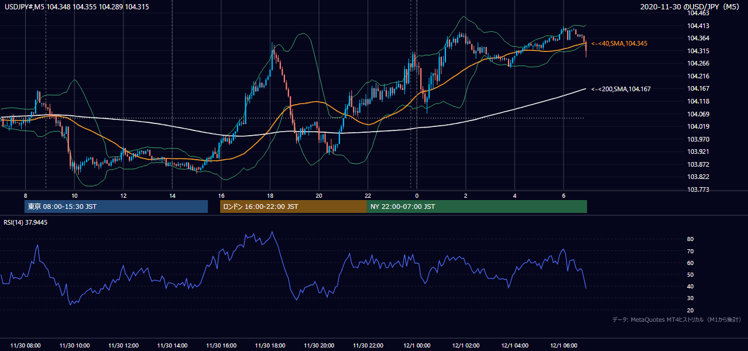
Task: Click the 104.069 price axis label
Action: 699,114
